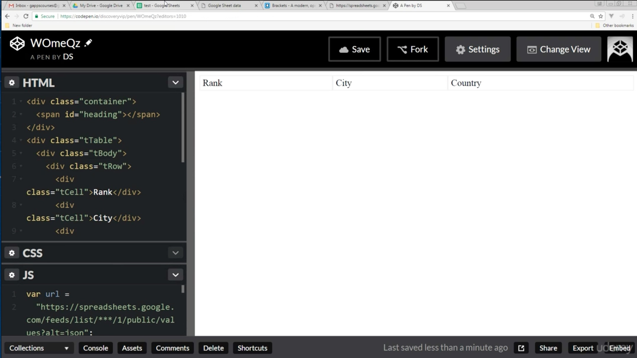Open CSS editor settings gear
Screen dimensions: 637x358
[12, 253]
